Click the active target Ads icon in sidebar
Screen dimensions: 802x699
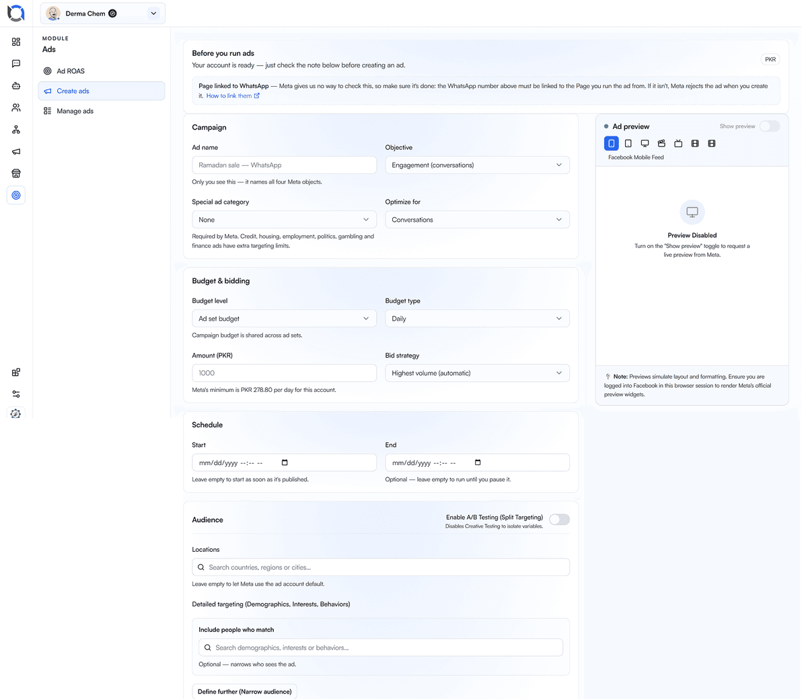click(x=16, y=195)
